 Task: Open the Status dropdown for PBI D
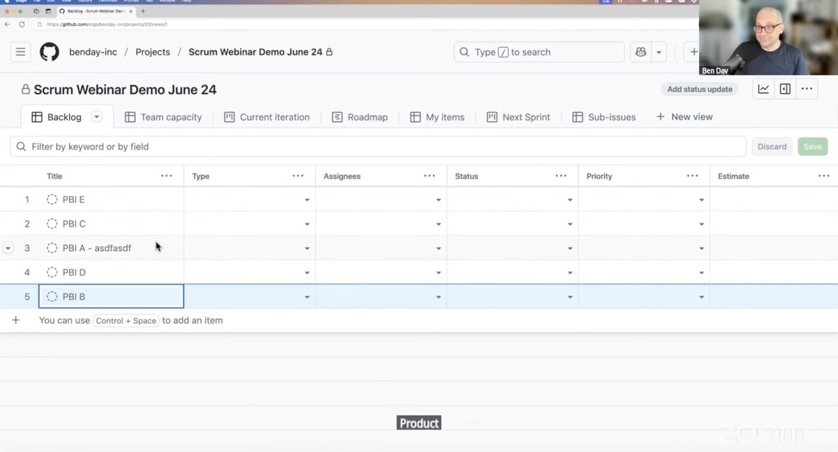coord(570,273)
